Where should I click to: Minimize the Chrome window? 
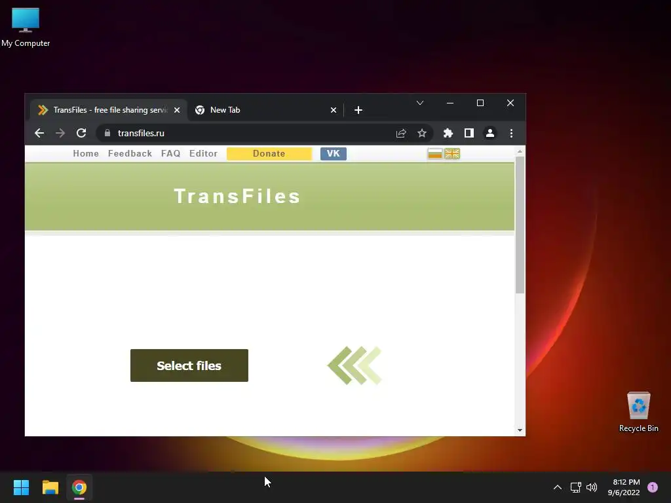(450, 103)
